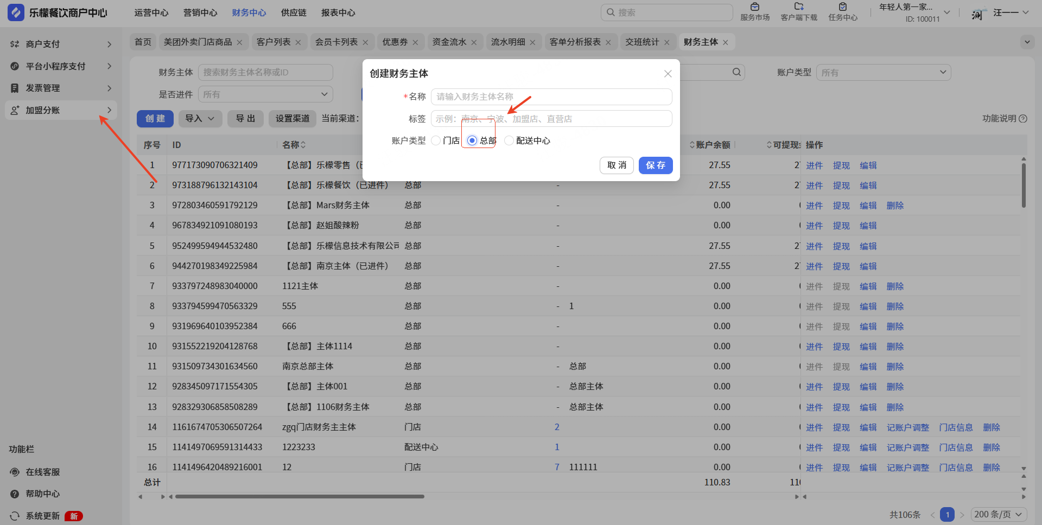
Task: Click the top 搜索 search box
Action: [667, 12]
